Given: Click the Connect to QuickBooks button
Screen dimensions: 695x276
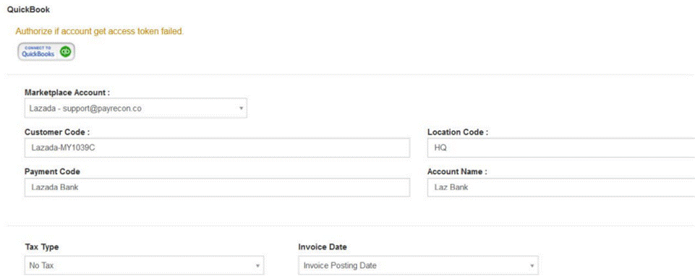Looking at the screenshot, I should point(46,52).
